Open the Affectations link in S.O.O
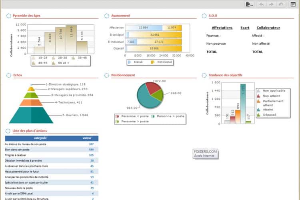This screenshot has width=300, height=200. click(x=222, y=28)
